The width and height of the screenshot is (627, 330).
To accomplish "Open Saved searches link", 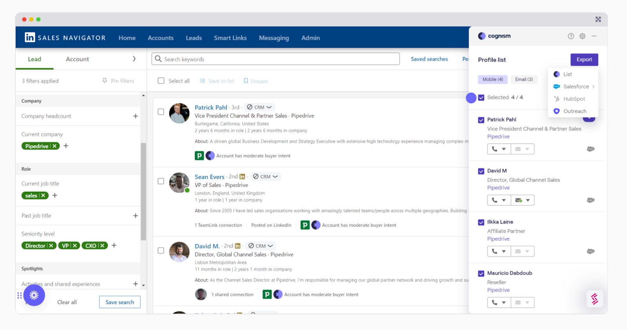I will [x=429, y=59].
